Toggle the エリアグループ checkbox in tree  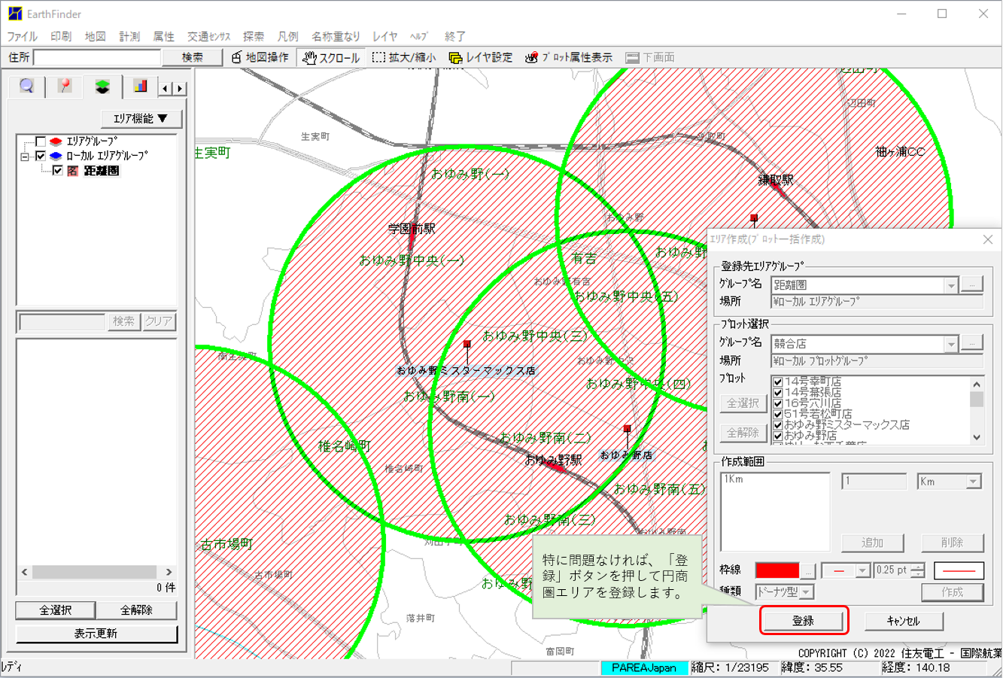41,141
